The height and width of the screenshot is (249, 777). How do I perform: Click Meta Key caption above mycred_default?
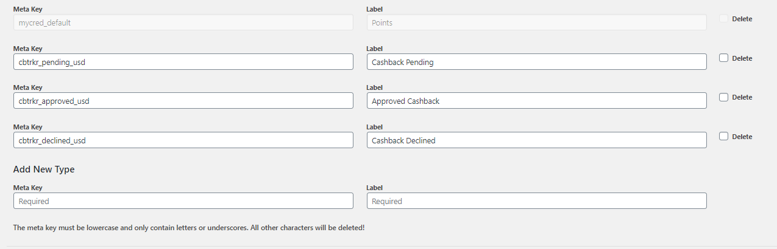(x=28, y=9)
